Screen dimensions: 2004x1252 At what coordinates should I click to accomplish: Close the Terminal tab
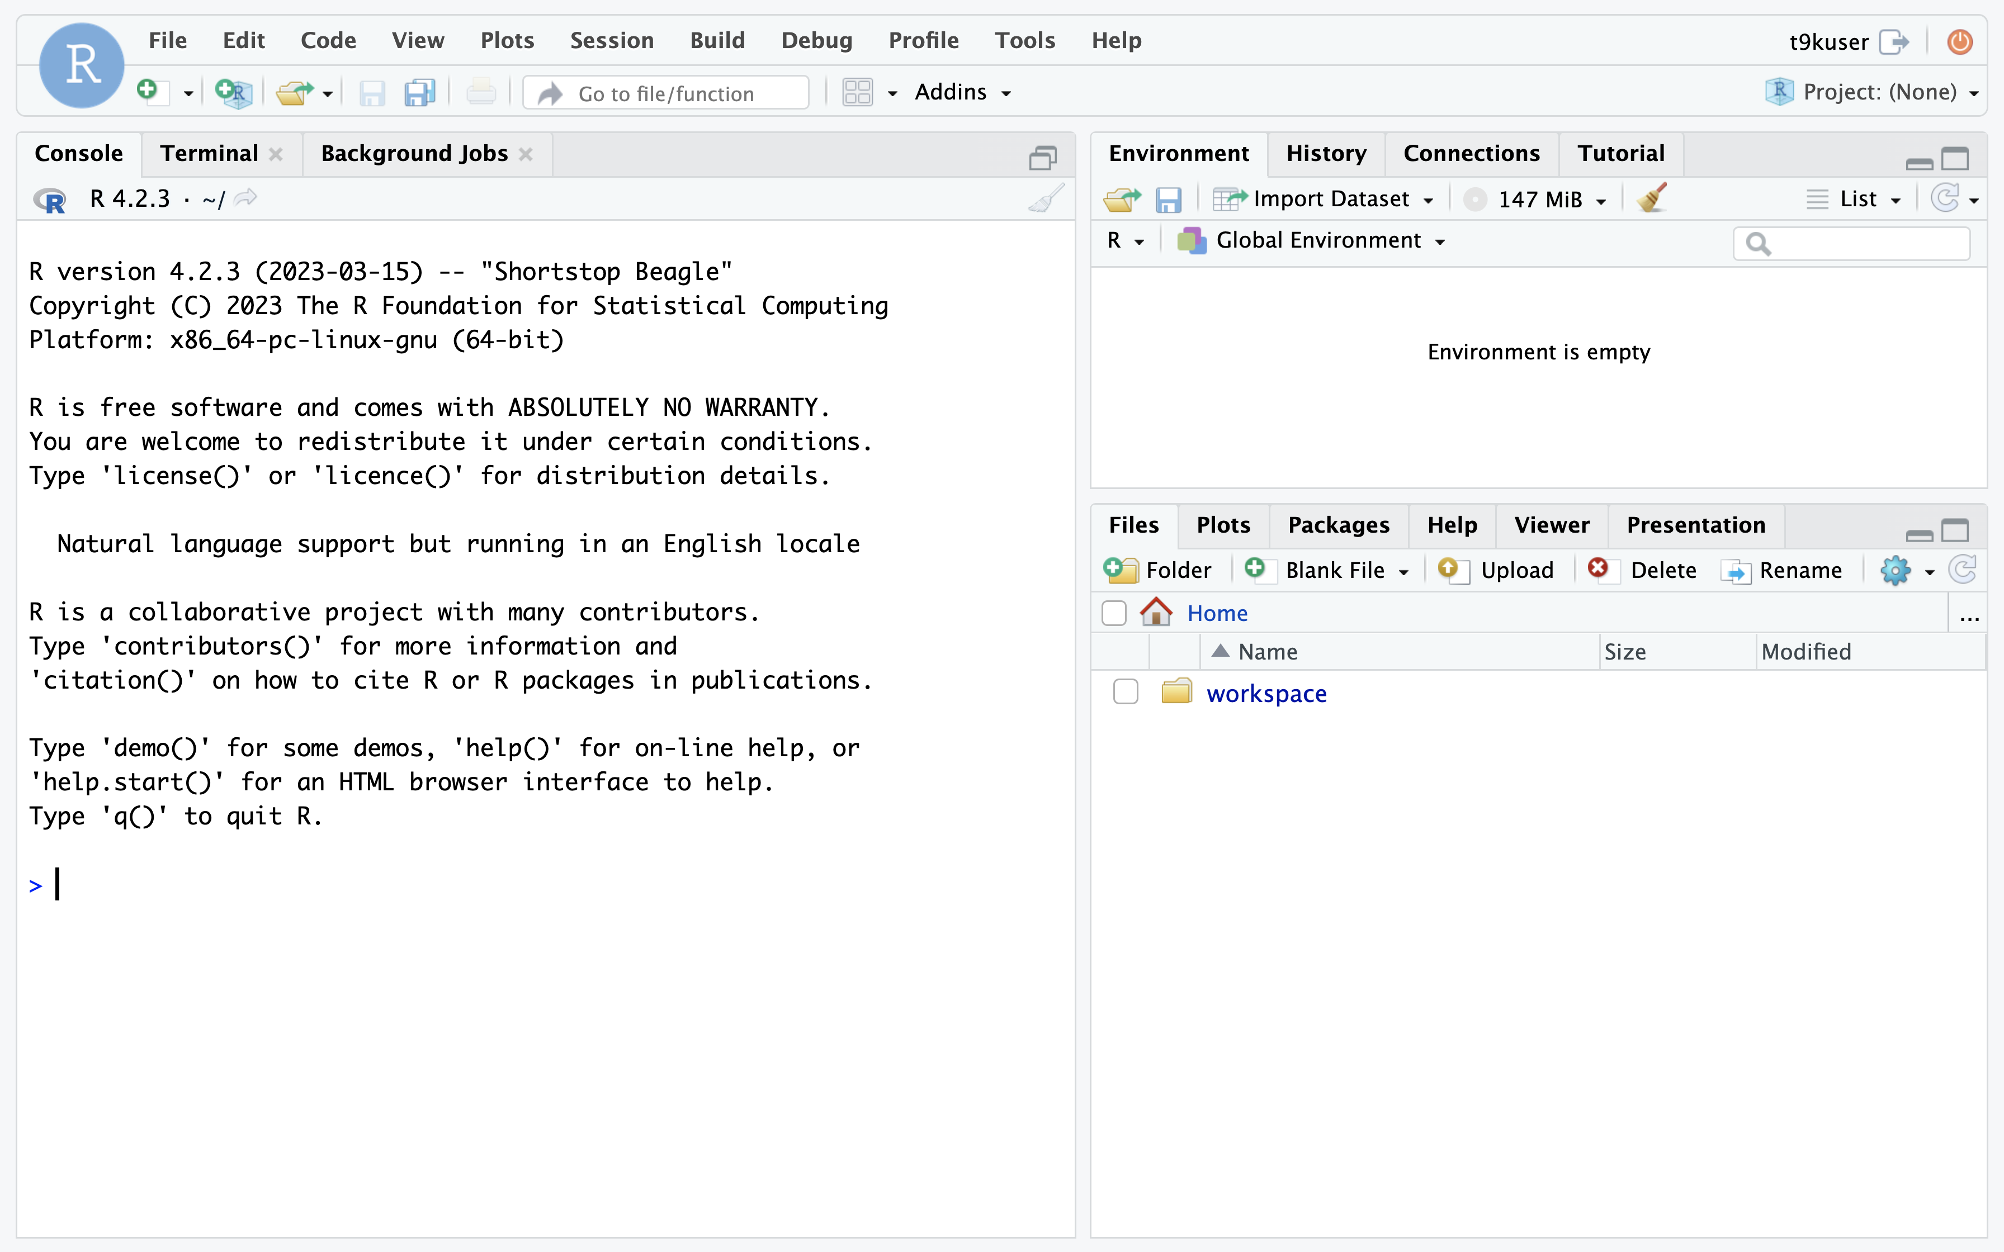276,154
